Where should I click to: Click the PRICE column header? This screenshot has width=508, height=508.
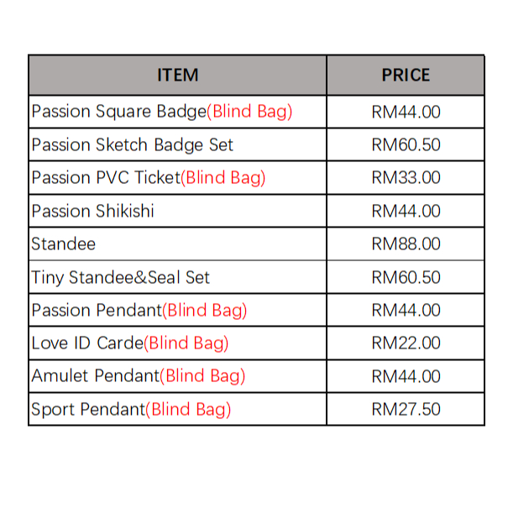[x=406, y=76]
